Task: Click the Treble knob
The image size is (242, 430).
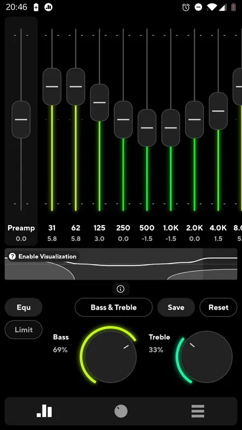Action: tap(207, 357)
